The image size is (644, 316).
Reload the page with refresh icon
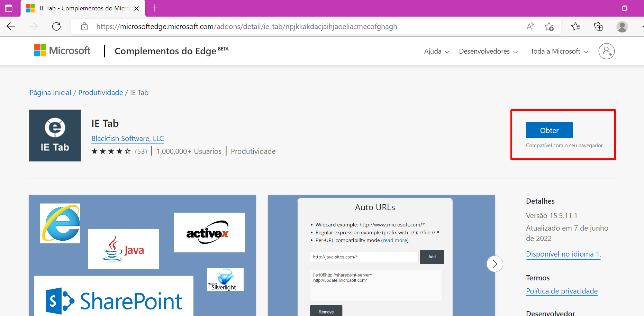[x=56, y=26]
